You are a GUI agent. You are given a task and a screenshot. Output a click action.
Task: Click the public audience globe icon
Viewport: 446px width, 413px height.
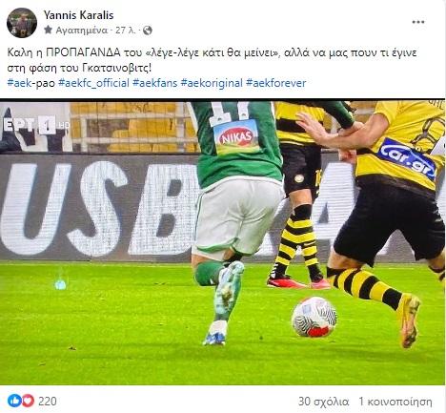tap(147, 31)
